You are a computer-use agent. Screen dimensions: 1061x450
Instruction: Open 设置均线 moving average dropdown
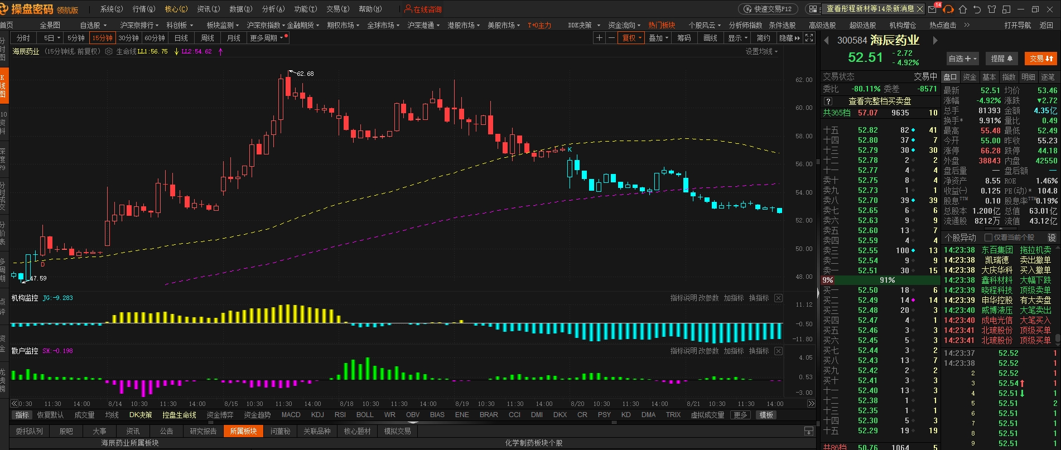point(761,51)
